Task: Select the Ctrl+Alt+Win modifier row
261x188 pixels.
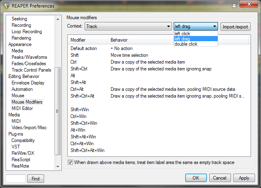Action: [x=159, y=144]
